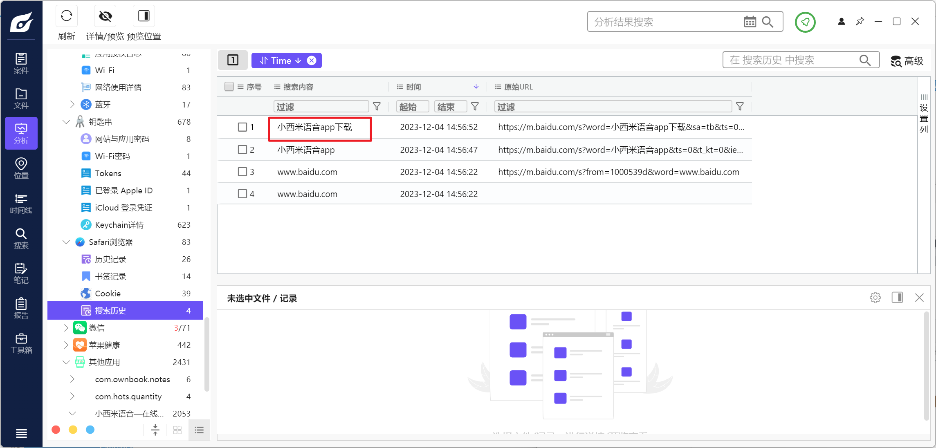The height and width of the screenshot is (448, 936).
Task: Click the magnifier in 分析结果搜索 box
Action: pos(768,22)
